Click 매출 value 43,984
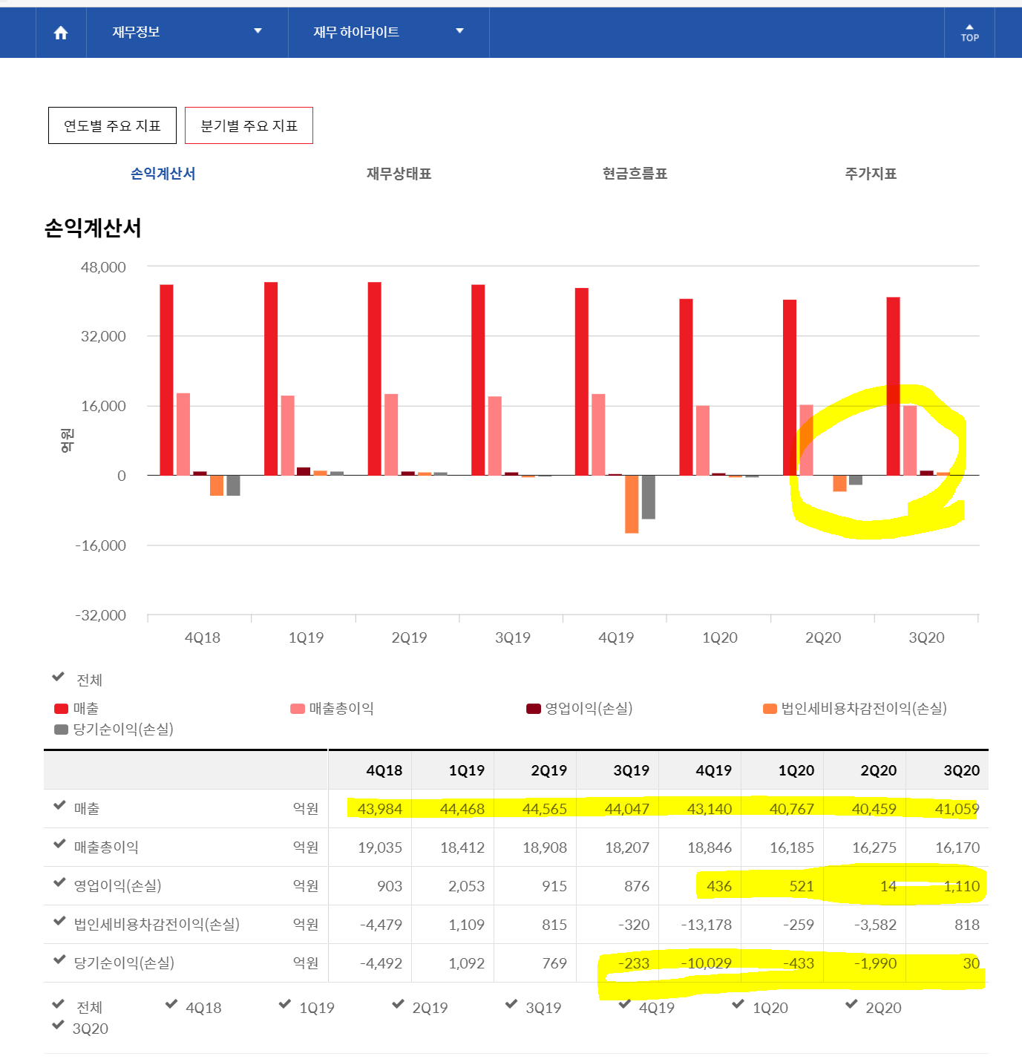This screenshot has height=1059, width=1022. pyautogui.click(x=379, y=809)
